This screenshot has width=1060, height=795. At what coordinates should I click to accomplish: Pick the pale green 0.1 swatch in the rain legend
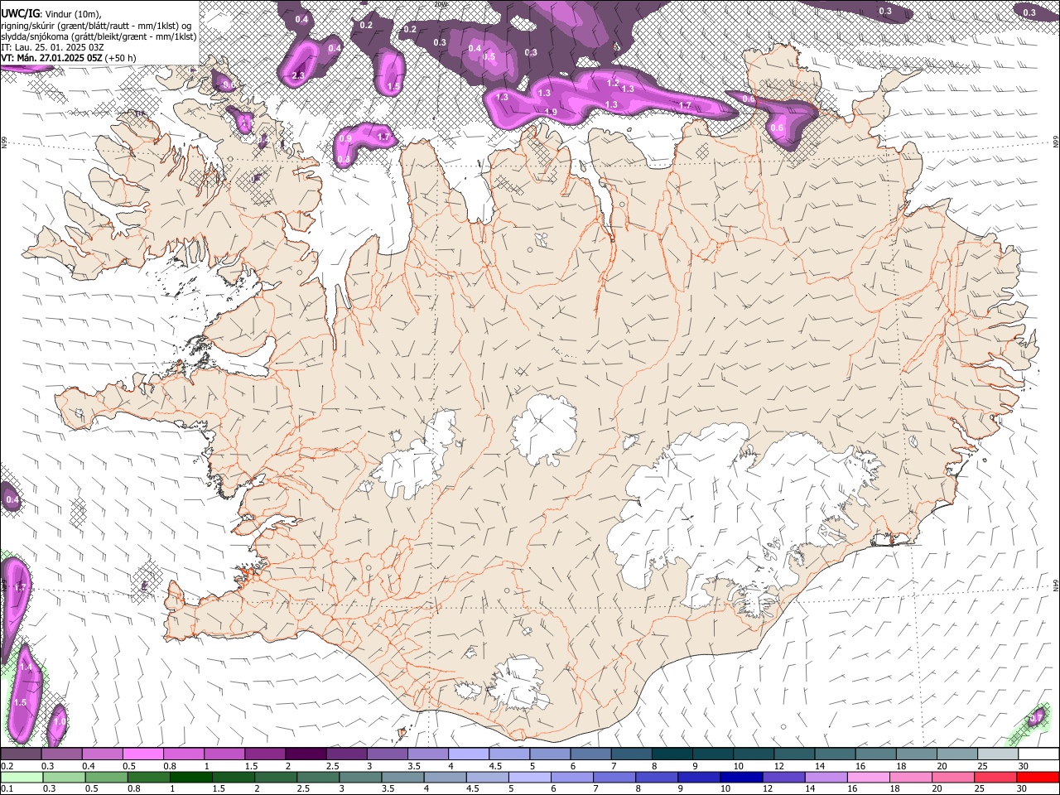(x=21, y=777)
